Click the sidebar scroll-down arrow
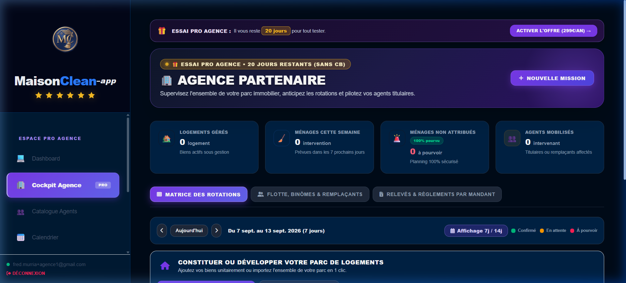Viewport: 626px width, 283px height. pos(128,252)
